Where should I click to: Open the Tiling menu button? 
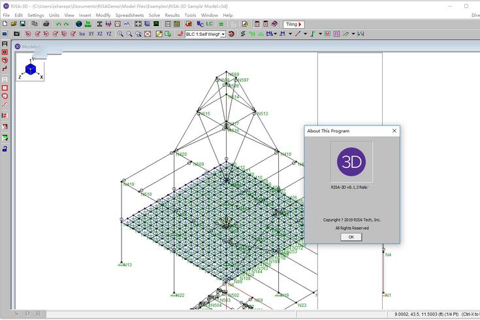[x=294, y=24]
